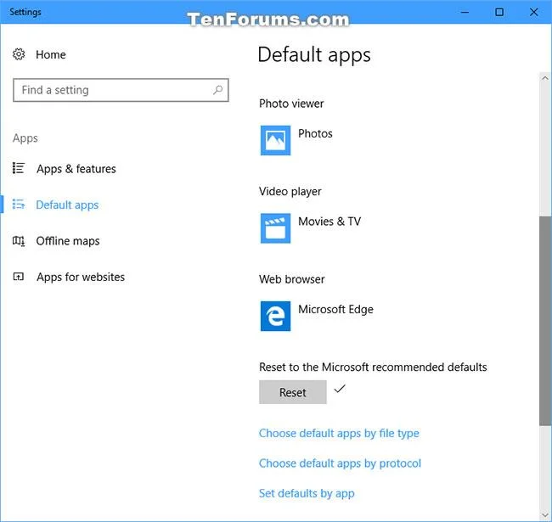Click the scrollbar down arrow

tap(545, 515)
